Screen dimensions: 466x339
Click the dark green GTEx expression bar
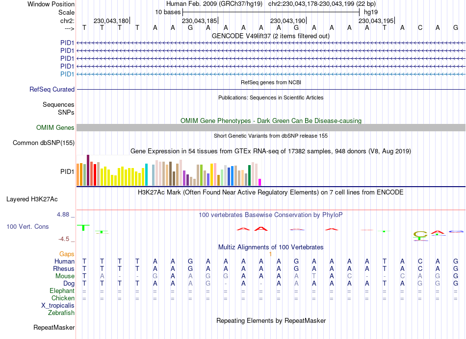tap(249, 175)
